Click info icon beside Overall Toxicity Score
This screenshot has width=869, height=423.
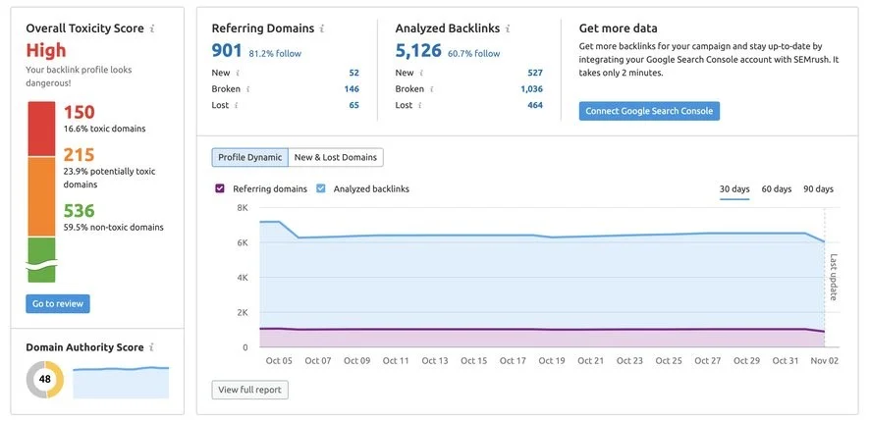click(152, 28)
